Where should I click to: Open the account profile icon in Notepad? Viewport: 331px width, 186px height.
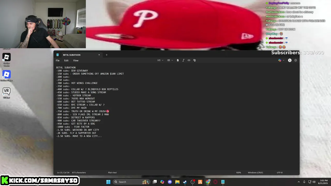click(290, 60)
